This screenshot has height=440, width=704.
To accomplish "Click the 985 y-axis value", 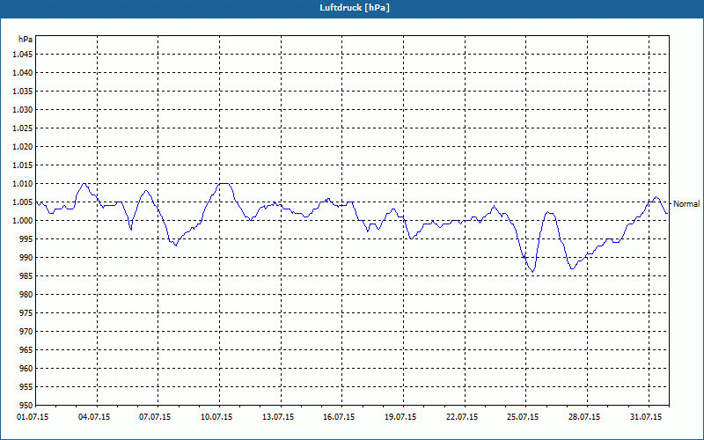I will coord(26,276).
